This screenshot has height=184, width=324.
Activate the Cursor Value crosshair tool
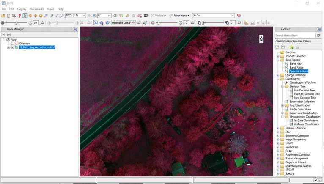[14, 16]
